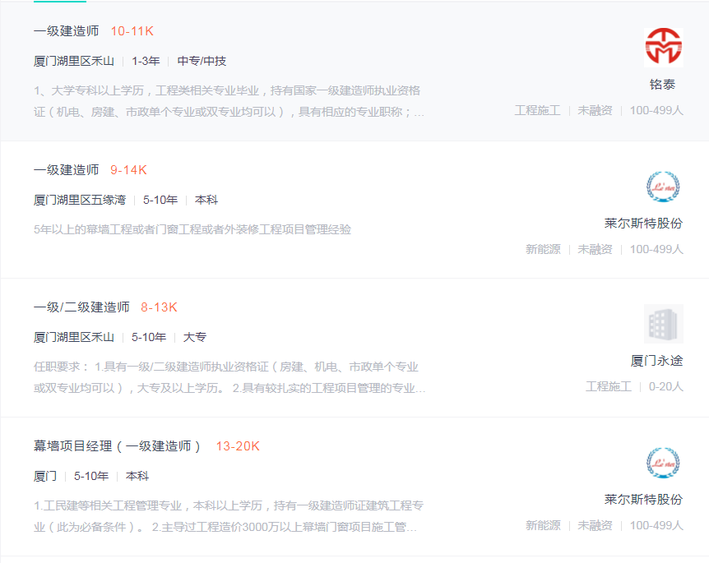
Task: Click the 铭泰 red company logo
Action: pyautogui.click(x=663, y=46)
